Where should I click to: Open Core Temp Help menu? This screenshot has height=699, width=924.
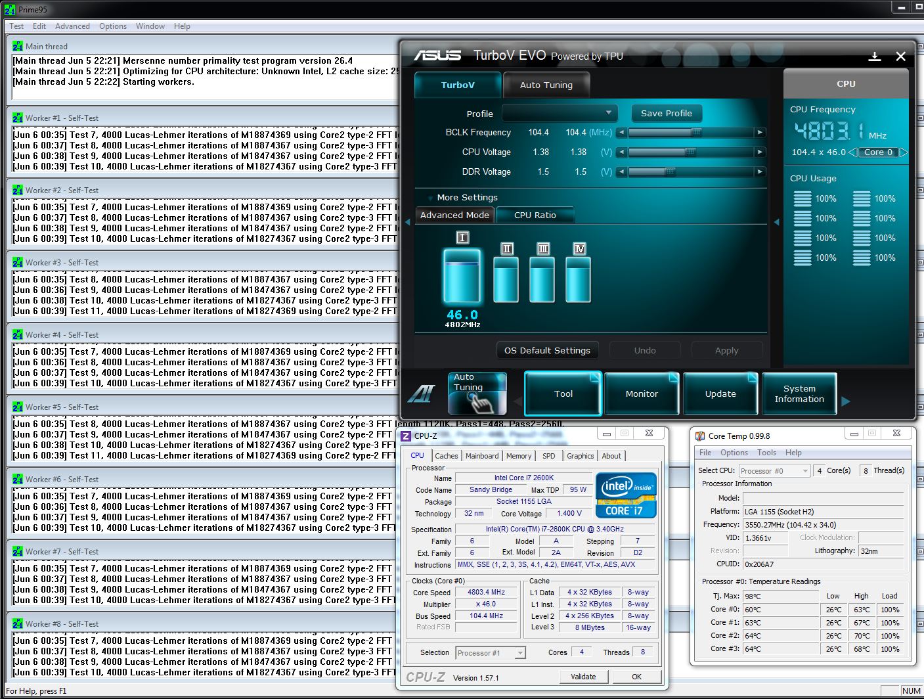pos(793,453)
